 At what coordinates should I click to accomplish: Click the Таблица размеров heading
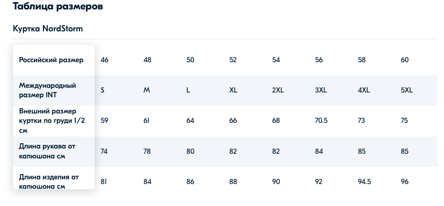[58, 6]
